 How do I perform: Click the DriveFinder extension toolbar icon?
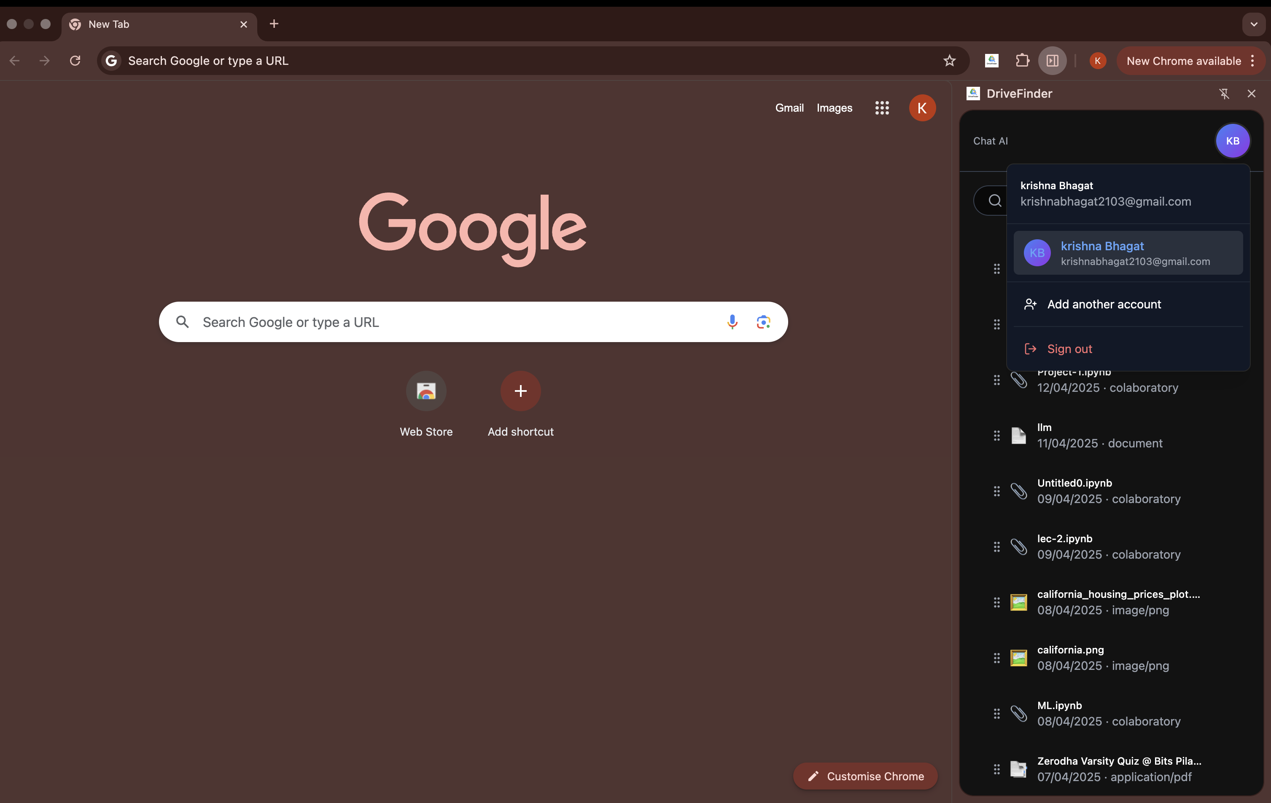992,61
